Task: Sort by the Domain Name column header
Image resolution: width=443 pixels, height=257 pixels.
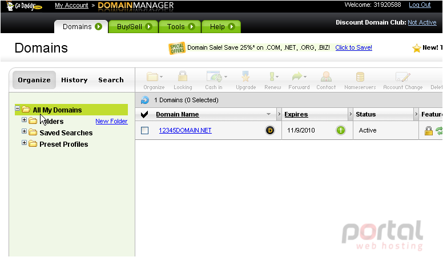Action: tap(178, 114)
